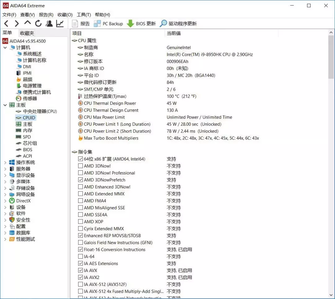Select SPD under 主板
Viewport: 335px width, 299px height.
pos(27,137)
